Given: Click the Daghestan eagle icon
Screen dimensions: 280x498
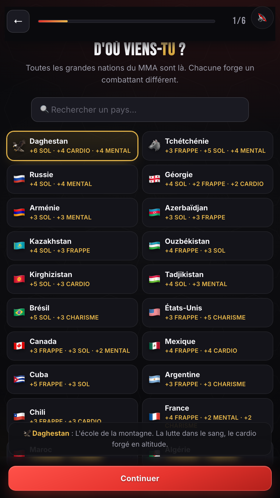Looking at the screenshot, I should (x=19, y=146).
